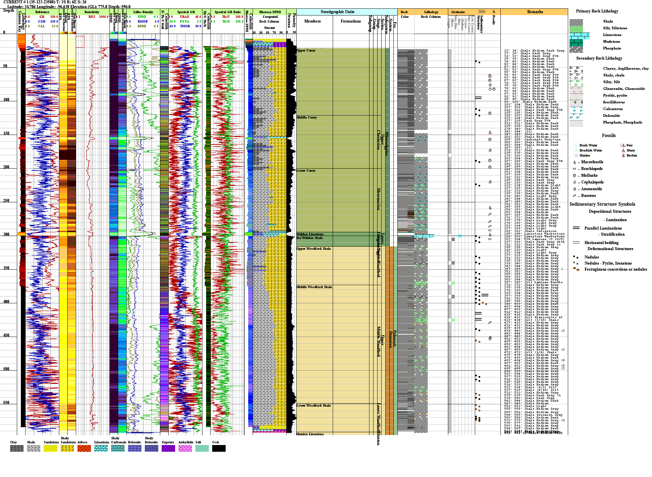Click the Brachiopods fossil symbol
Viewport: 652px width, 477px height.
tap(575, 169)
